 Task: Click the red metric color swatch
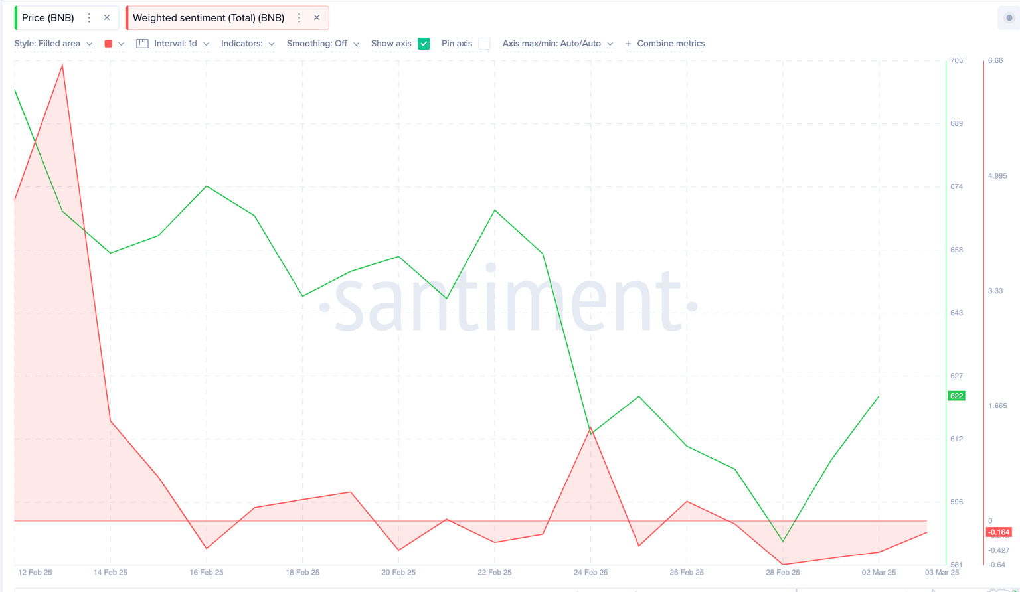coord(108,43)
